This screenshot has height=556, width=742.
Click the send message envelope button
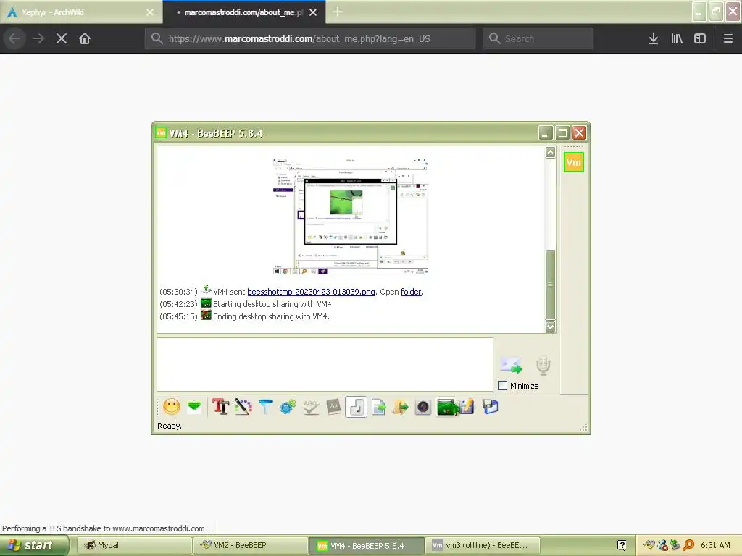(511, 365)
